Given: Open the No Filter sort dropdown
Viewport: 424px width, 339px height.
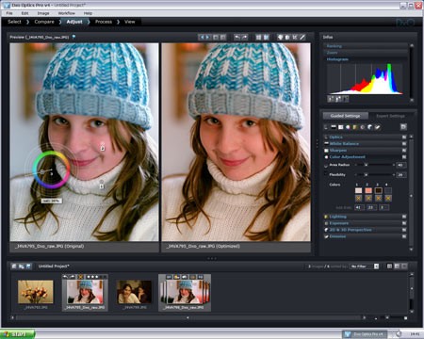Looking at the screenshot, I should click(x=365, y=266).
